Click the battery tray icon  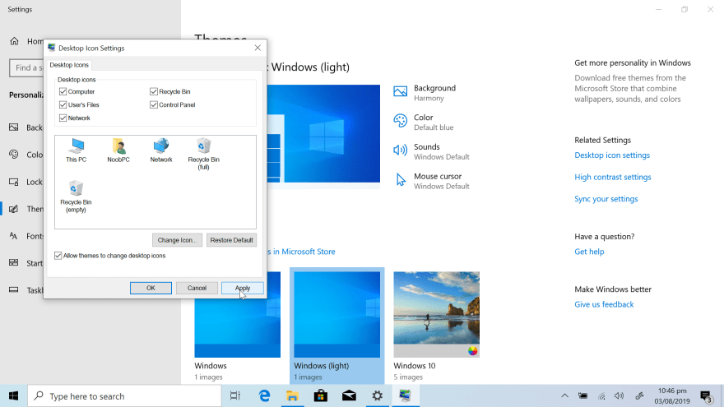(x=583, y=396)
